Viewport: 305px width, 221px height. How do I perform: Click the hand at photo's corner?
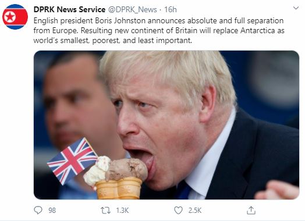277,190
